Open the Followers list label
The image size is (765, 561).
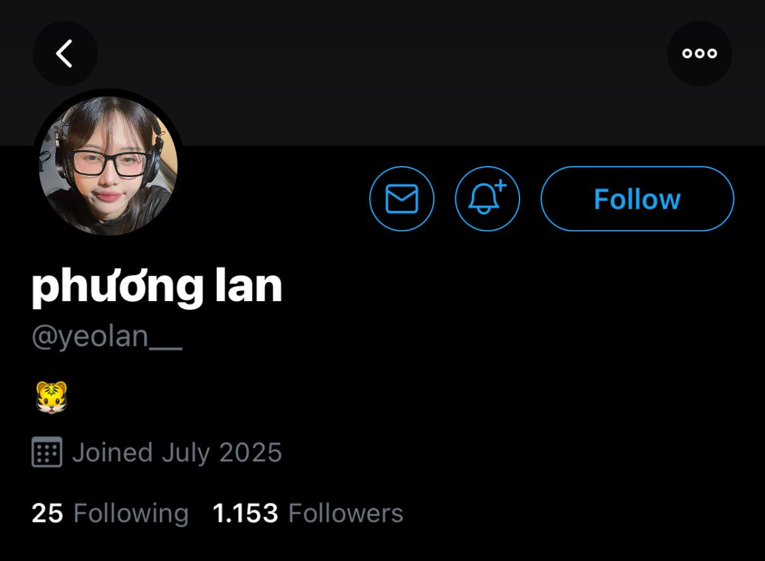pyautogui.click(x=346, y=513)
